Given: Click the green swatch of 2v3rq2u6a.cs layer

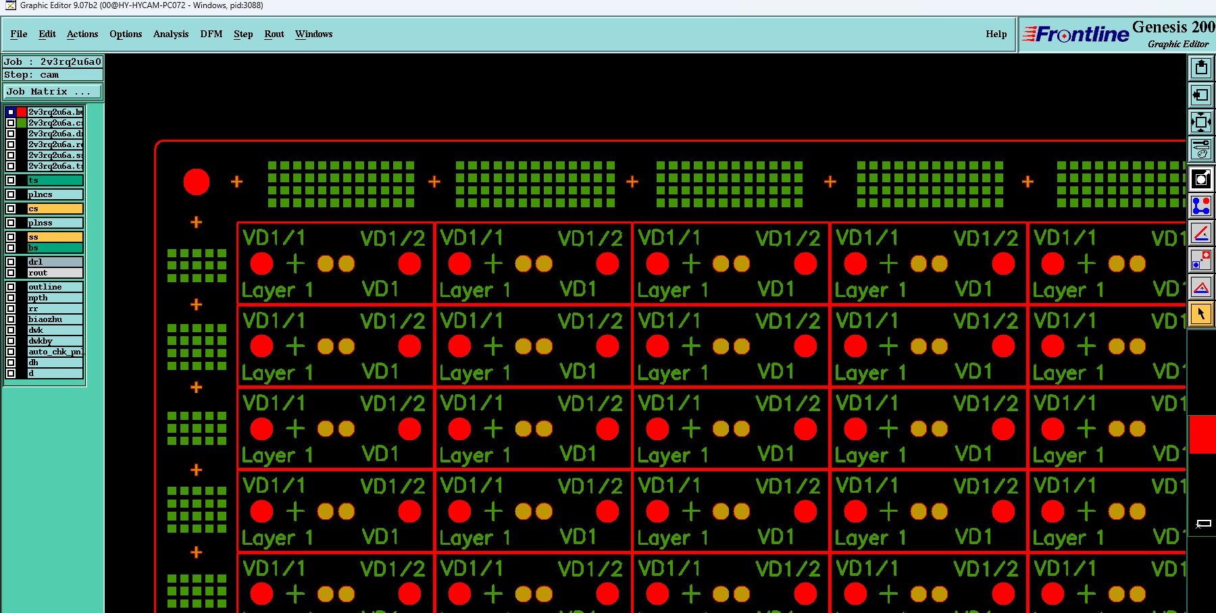Looking at the screenshot, I should click(x=22, y=123).
